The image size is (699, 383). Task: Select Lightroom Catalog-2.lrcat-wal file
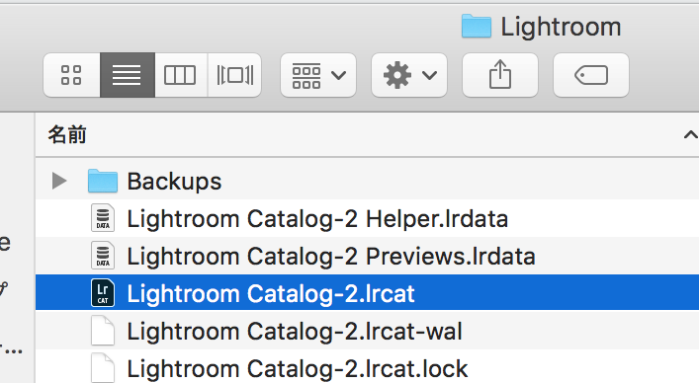(368, 331)
